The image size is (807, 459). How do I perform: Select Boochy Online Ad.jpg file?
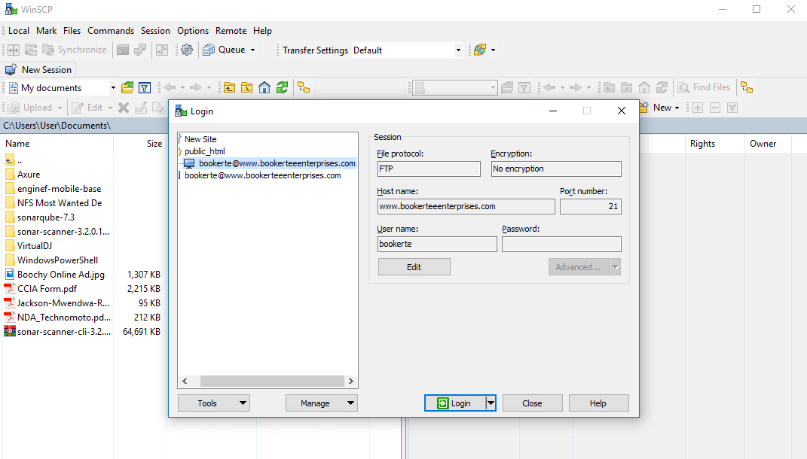click(x=61, y=275)
